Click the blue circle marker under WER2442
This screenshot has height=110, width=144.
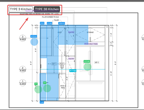coord(34,42)
